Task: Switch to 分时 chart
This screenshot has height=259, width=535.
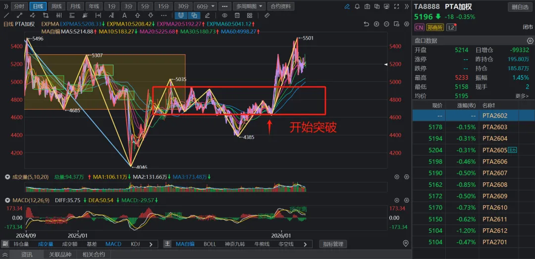Action: pyautogui.click(x=19, y=6)
